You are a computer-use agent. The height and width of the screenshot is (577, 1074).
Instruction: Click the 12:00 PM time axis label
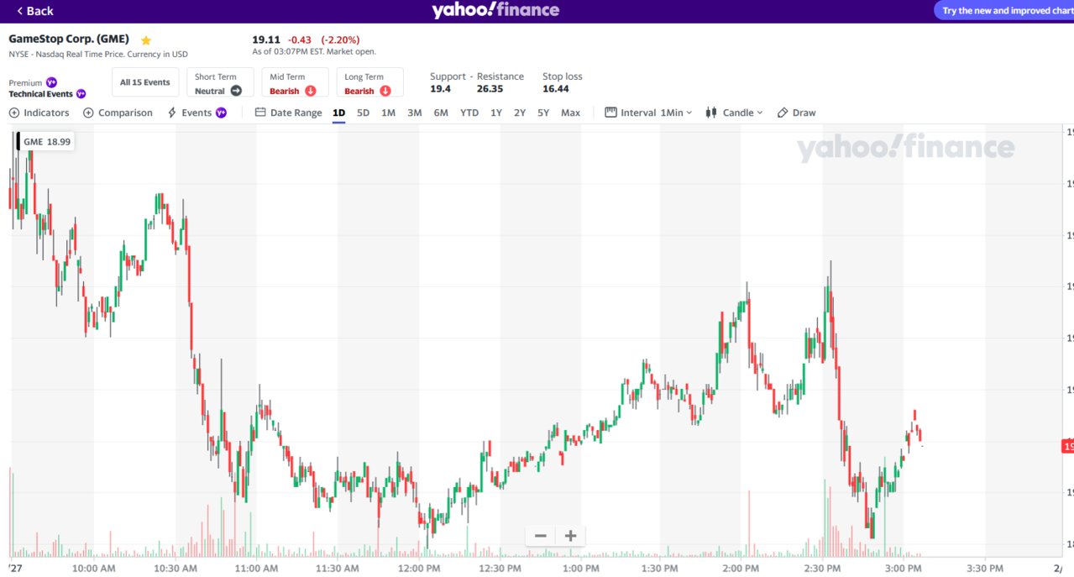point(419,569)
